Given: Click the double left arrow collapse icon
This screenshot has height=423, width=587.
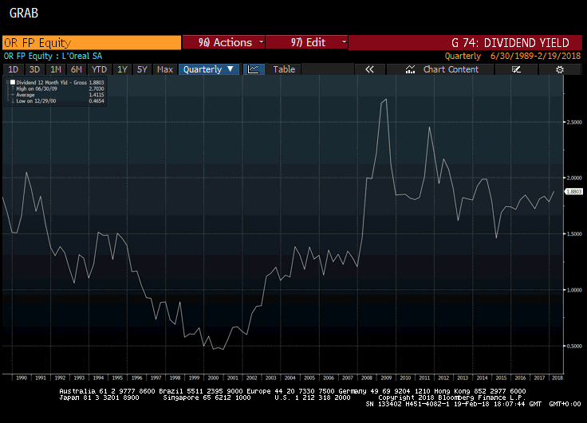Looking at the screenshot, I should [369, 69].
